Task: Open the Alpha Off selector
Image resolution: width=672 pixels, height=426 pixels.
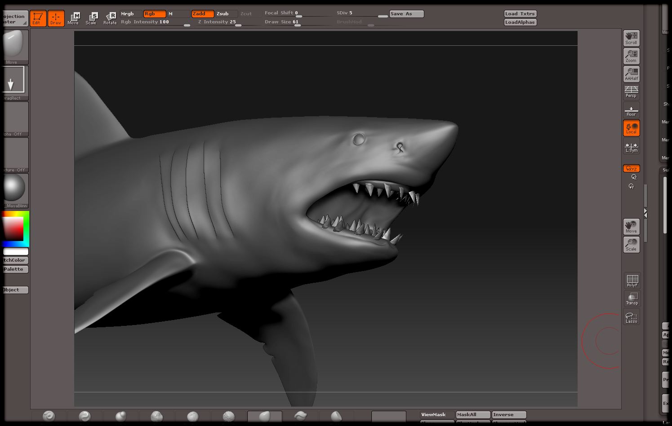Action: (x=14, y=119)
